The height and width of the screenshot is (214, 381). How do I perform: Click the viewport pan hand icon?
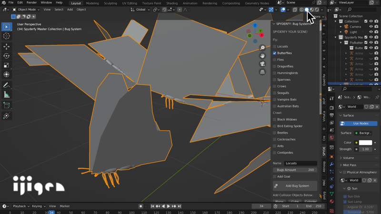[x=262, y=56]
